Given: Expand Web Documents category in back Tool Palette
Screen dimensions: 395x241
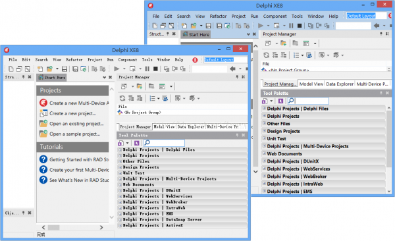Looking at the screenshot, I should [264, 153].
